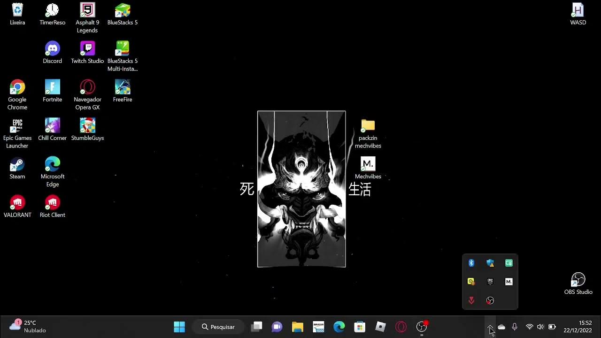601x338 pixels.
Task: Open Wi-Fi network icon in taskbar
Action: click(x=529, y=327)
